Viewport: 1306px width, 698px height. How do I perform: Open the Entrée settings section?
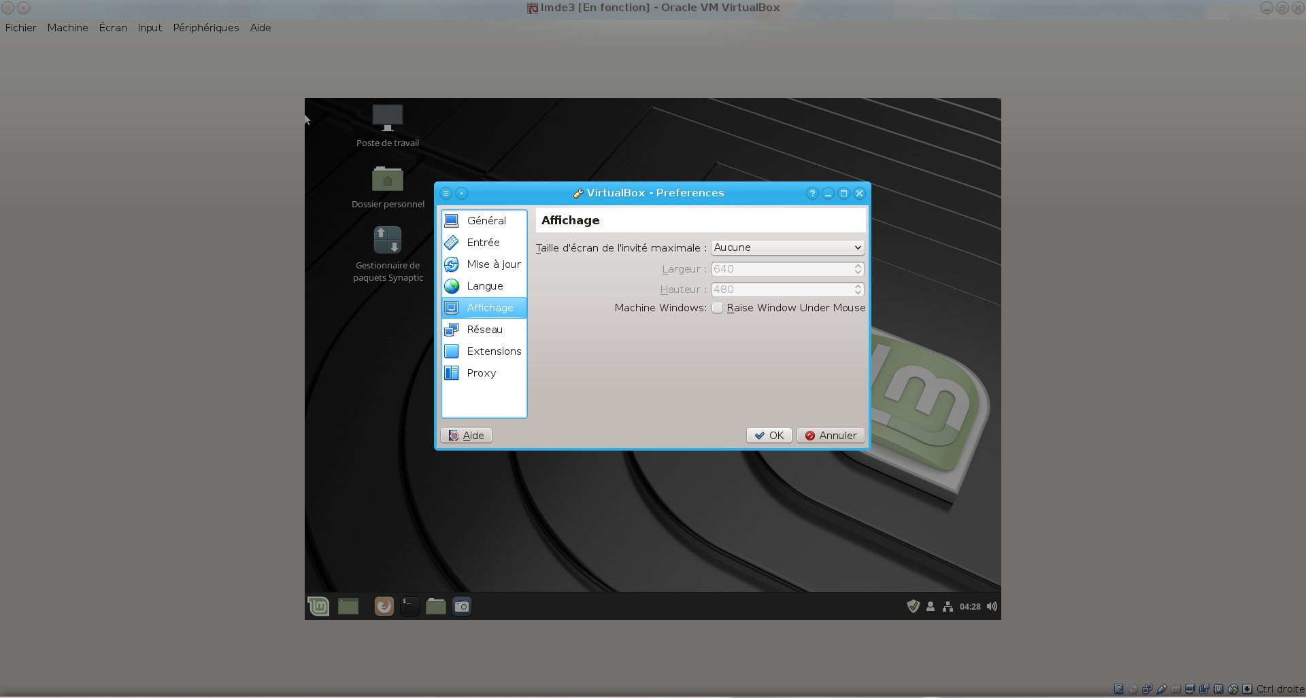click(x=483, y=243)
